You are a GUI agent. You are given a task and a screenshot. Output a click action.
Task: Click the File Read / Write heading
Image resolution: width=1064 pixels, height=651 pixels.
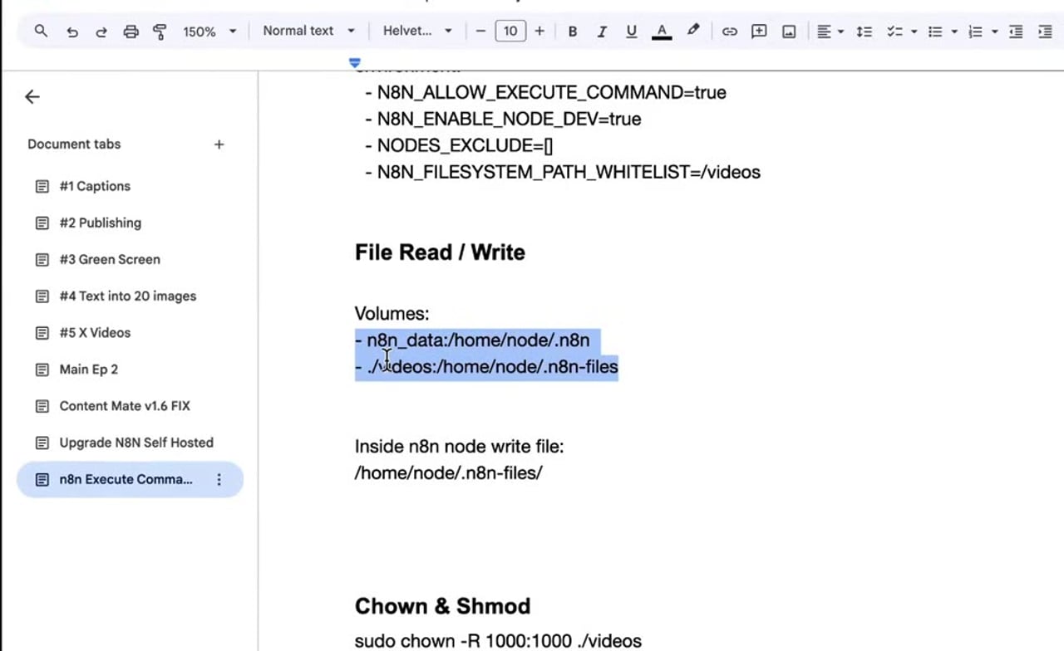tap(440, 252)
